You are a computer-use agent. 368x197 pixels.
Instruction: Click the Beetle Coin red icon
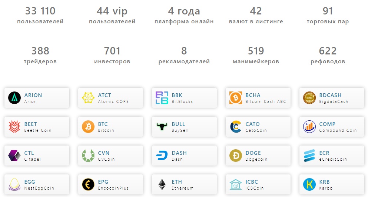[x=14, y=127]
